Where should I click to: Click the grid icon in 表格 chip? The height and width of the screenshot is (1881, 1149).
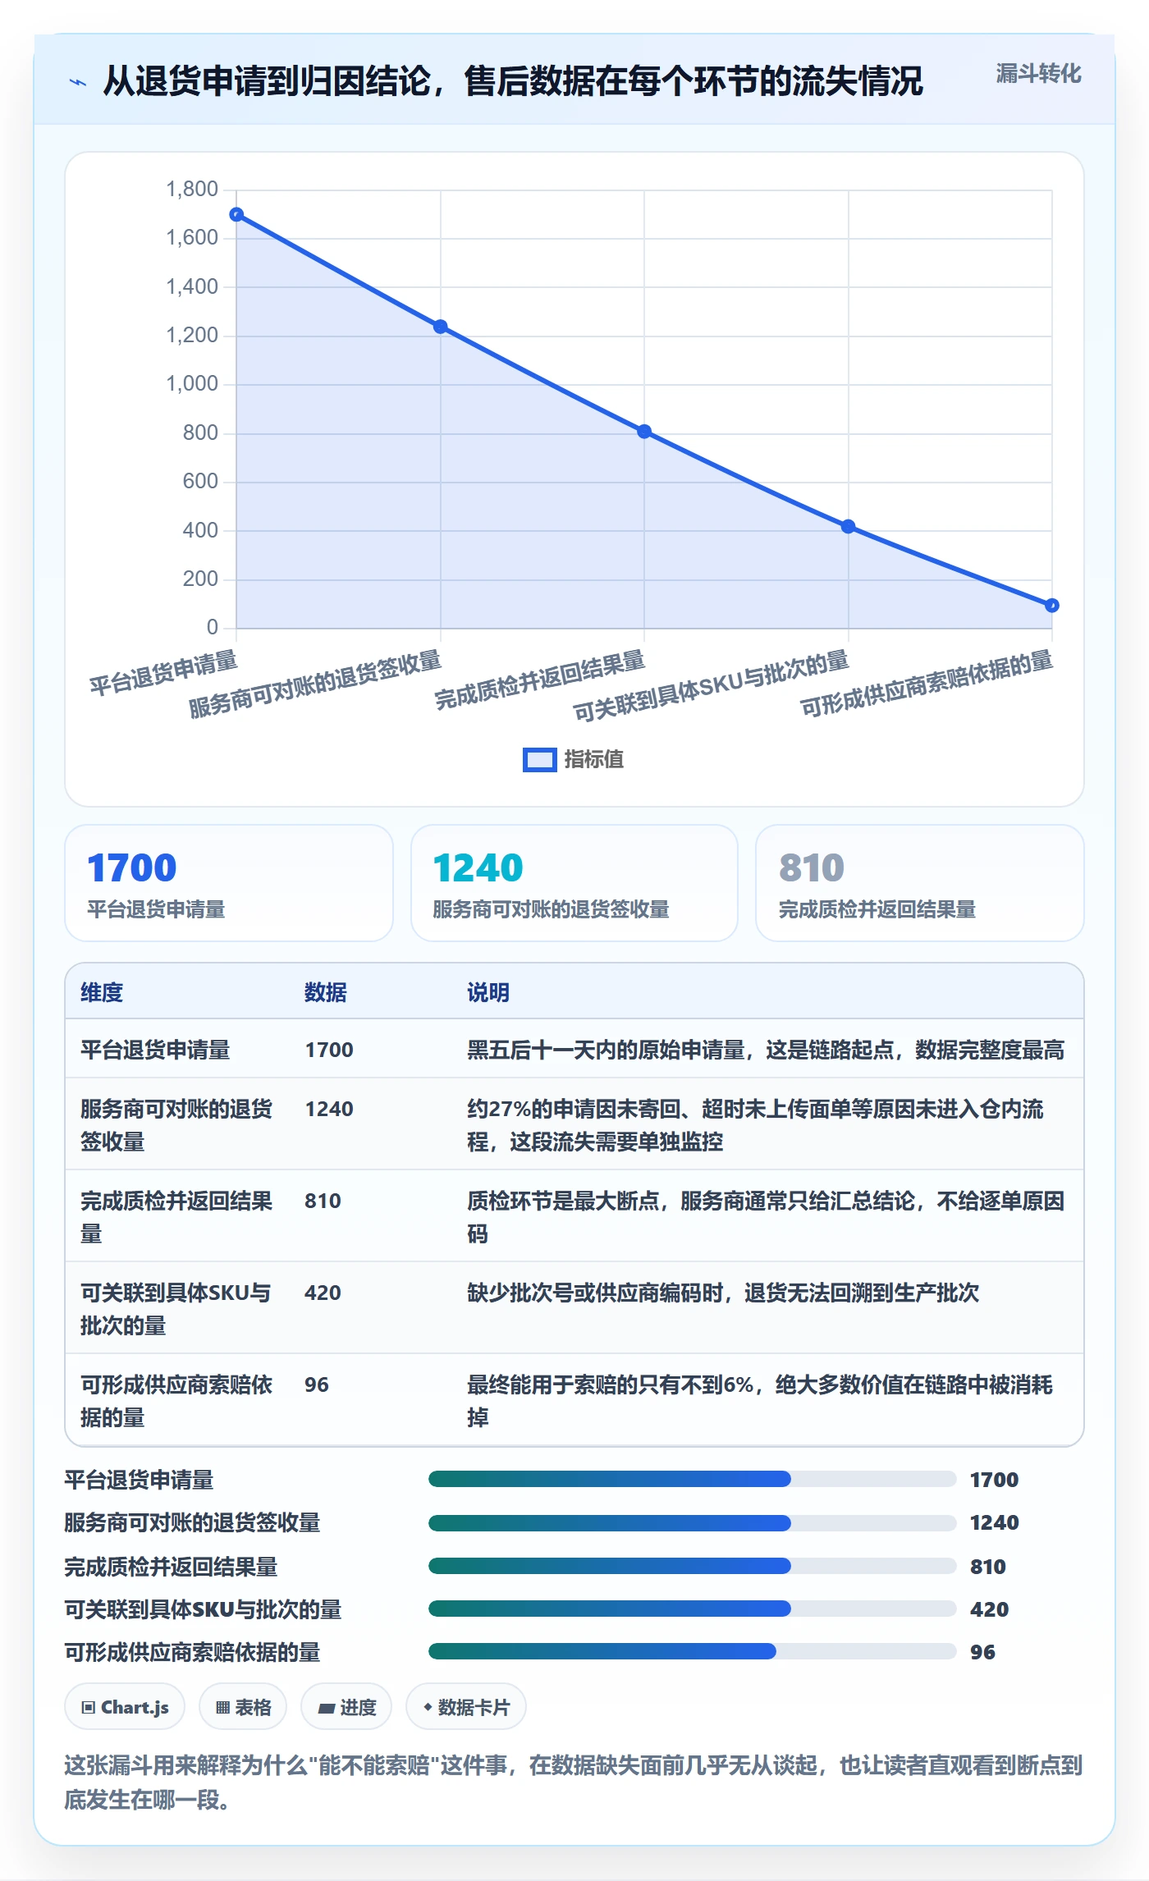[x=222, y=1708]
